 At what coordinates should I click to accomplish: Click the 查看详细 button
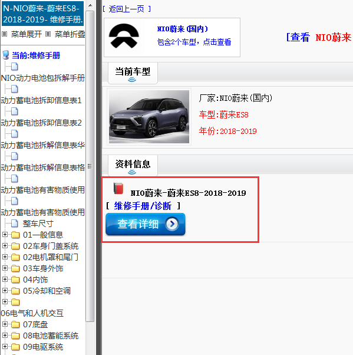[146, 224]
